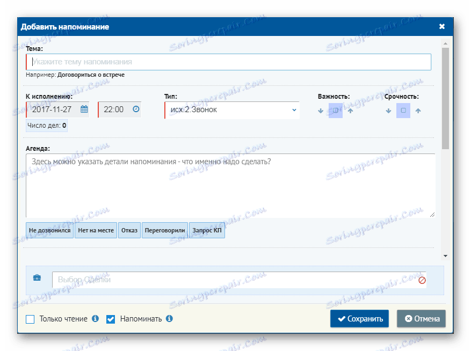Decrease importance with down arrow under Важность

[x=321, y=111]
